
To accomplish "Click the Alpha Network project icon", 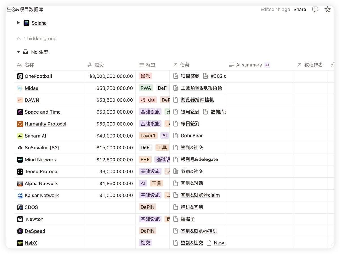I will pyautogui.click(x=20, y=183).
